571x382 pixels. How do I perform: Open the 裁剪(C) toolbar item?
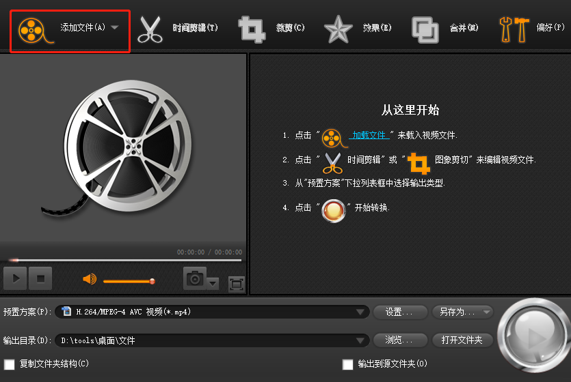tap(290, 27)
